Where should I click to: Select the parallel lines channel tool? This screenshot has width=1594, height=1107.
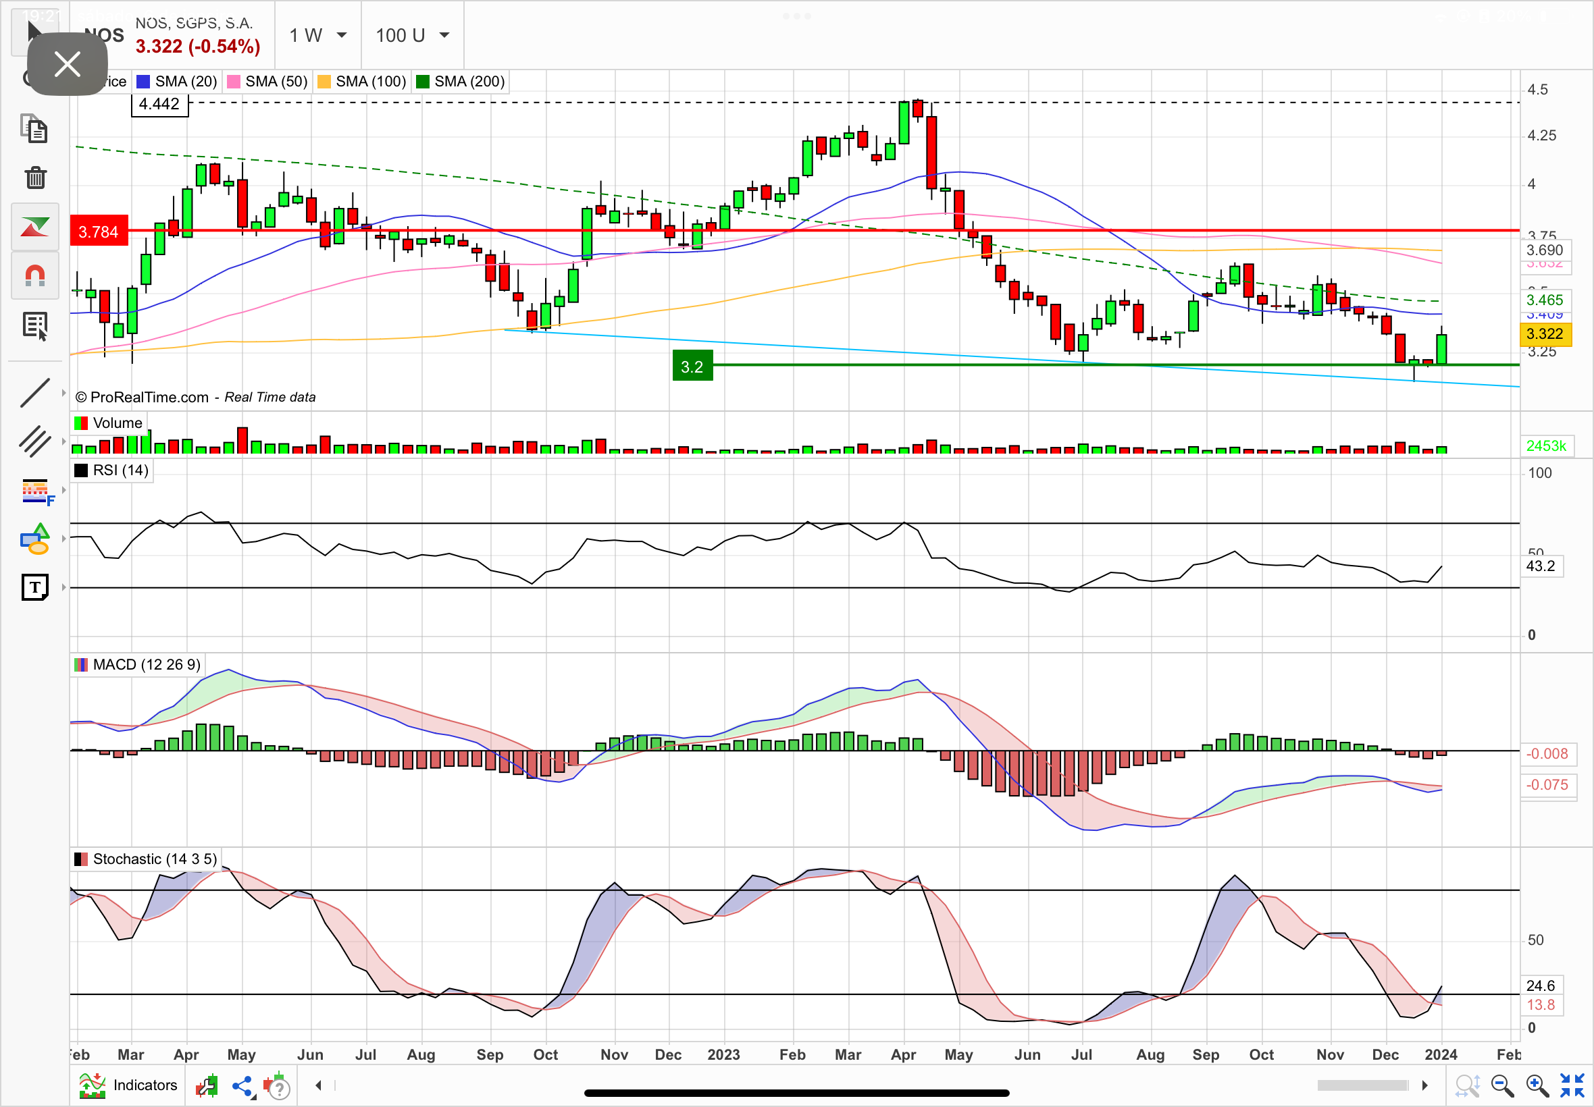point(34,441)
